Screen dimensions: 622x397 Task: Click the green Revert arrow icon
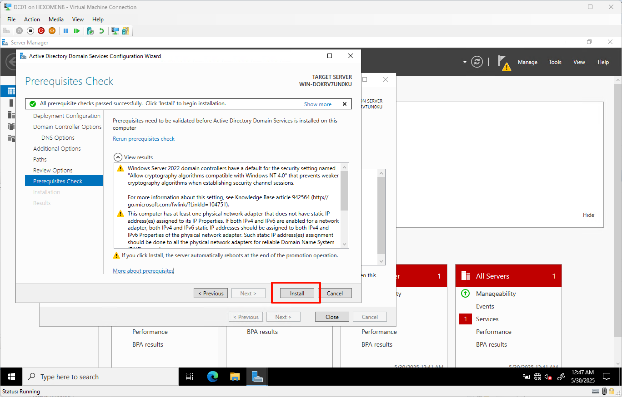(x=101, y=31)
